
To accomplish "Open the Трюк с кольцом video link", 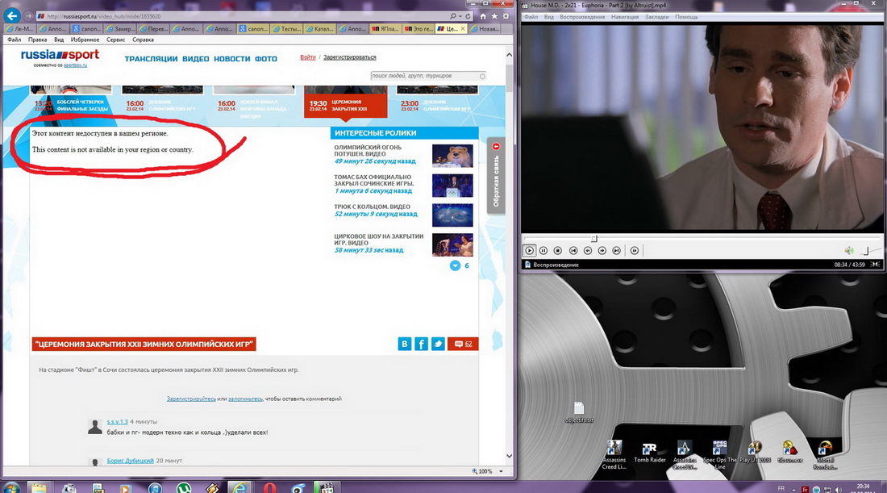I will point(372,207).
